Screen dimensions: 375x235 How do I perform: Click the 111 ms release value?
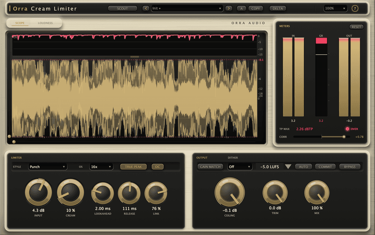click(130, 208)
